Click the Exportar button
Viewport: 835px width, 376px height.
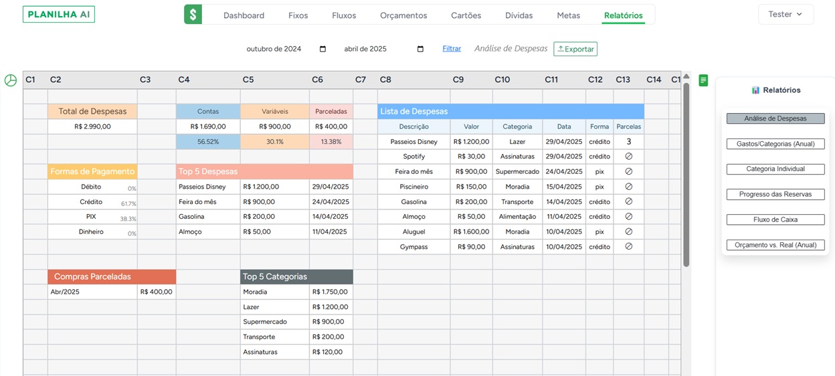pos(575,49)
